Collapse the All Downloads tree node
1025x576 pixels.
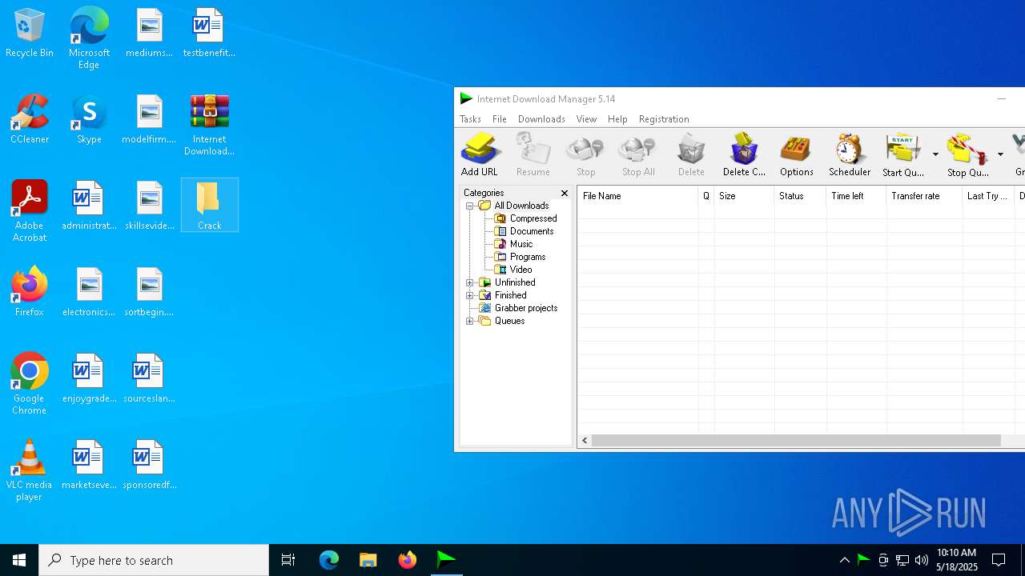[470, 206]
